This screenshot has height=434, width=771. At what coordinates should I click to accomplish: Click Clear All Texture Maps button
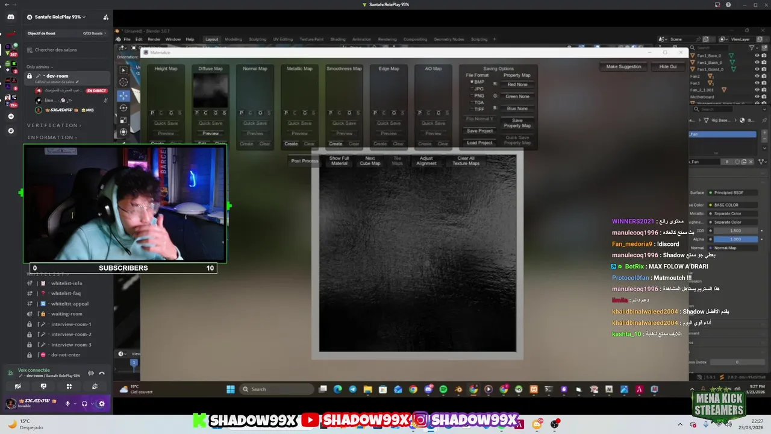click(x=466, y=161)
